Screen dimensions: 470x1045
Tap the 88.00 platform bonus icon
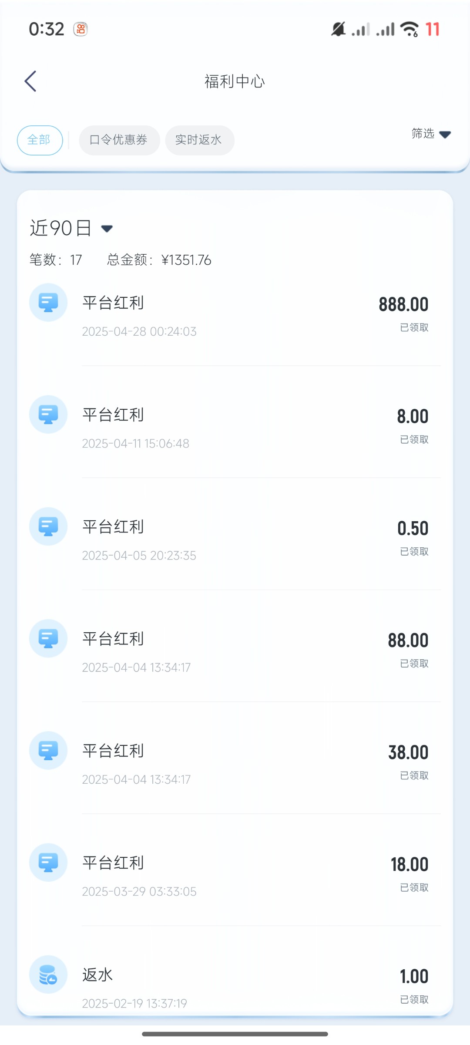click(48, 638)
